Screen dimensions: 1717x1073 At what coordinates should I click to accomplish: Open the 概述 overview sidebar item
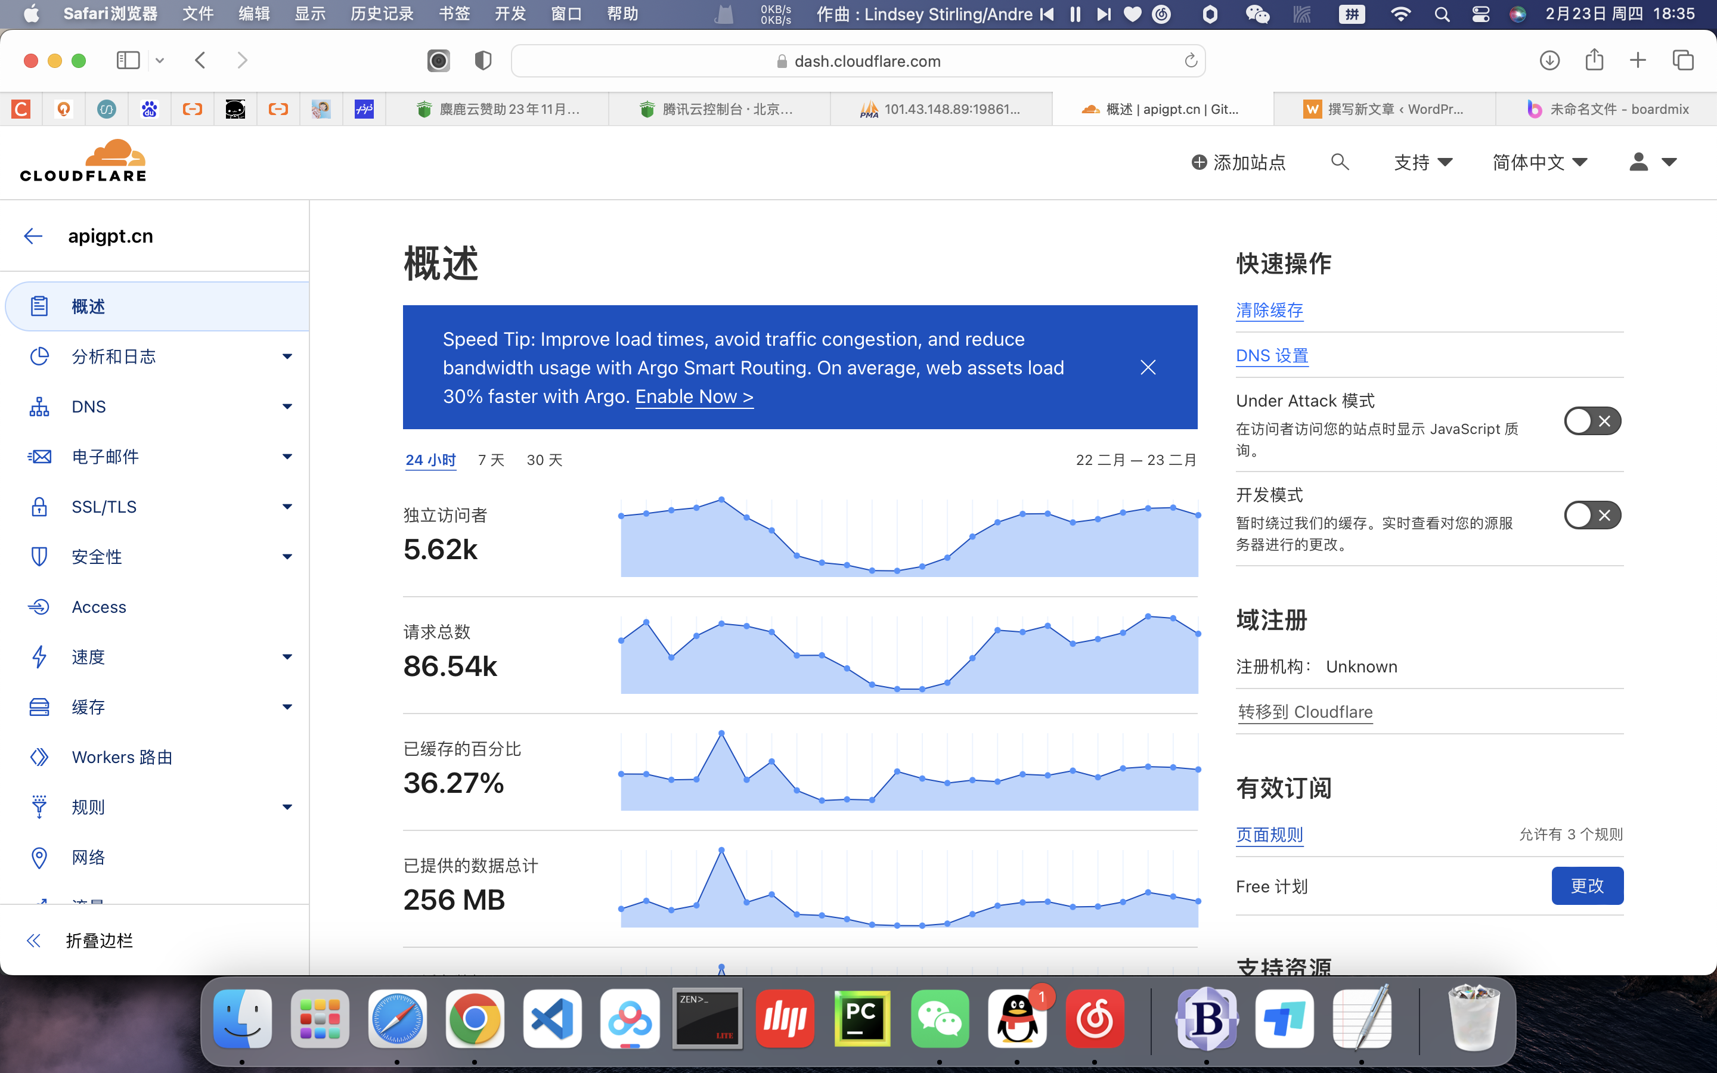tap(157, 306)
